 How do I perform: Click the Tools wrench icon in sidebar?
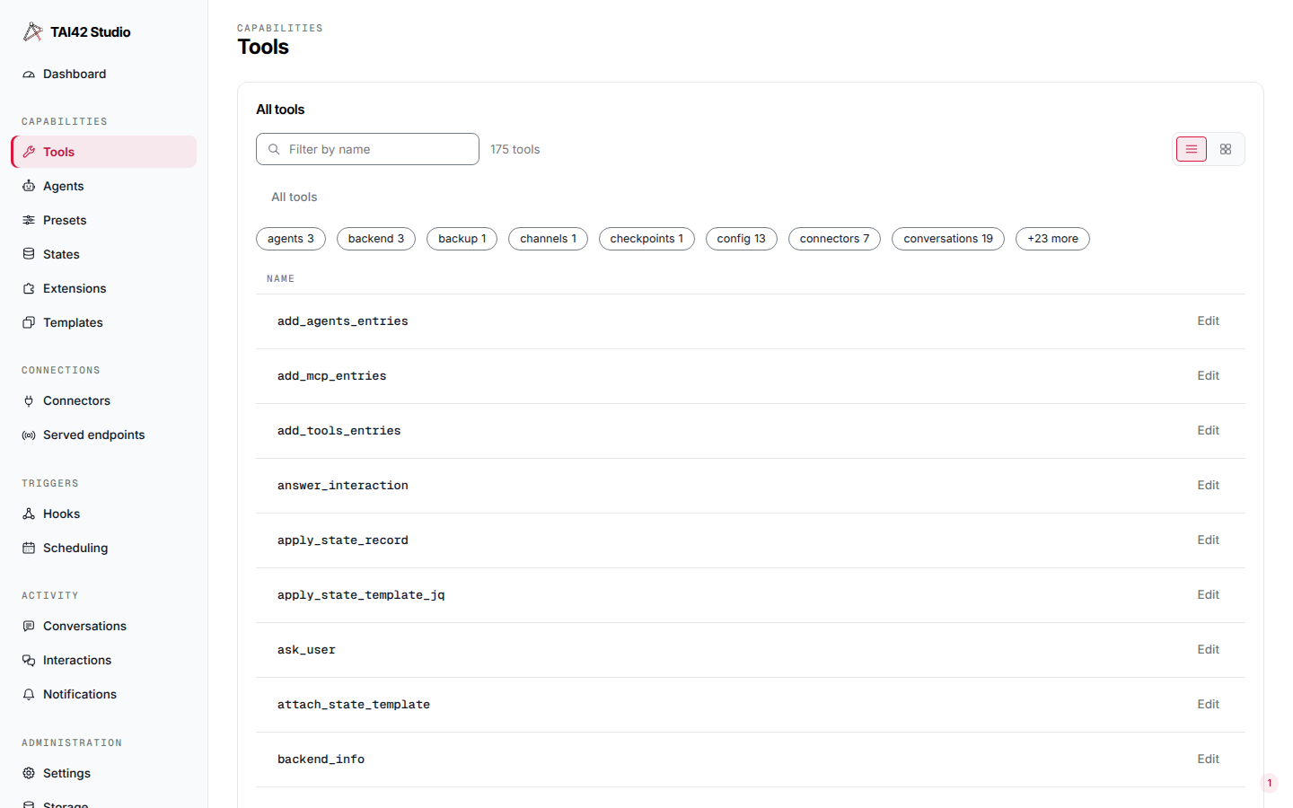tap(29, 152)
